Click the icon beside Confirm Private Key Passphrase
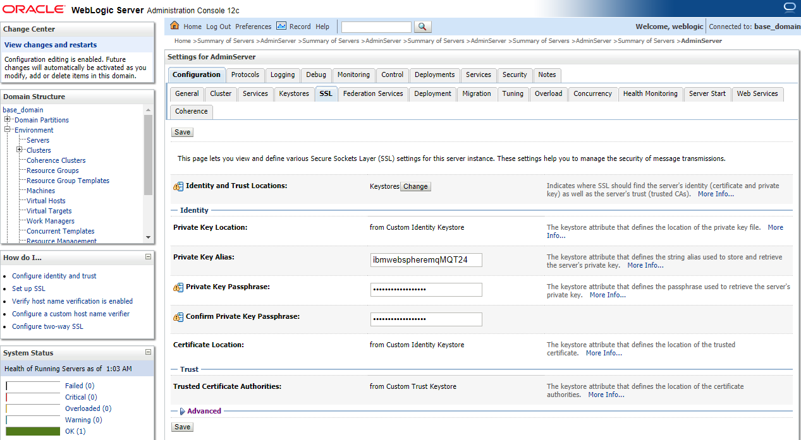 (178, 317)
